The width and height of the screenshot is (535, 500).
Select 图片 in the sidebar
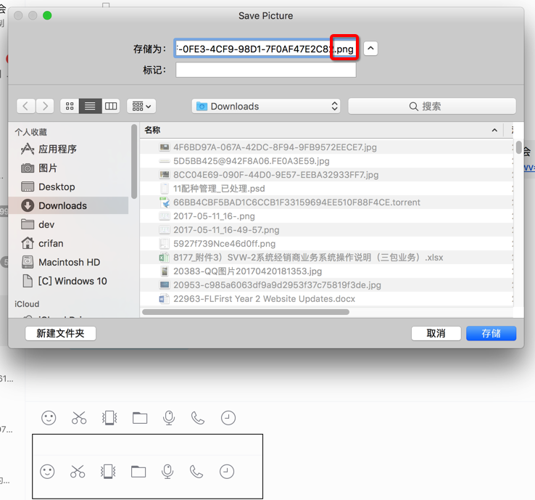(70, 168)
